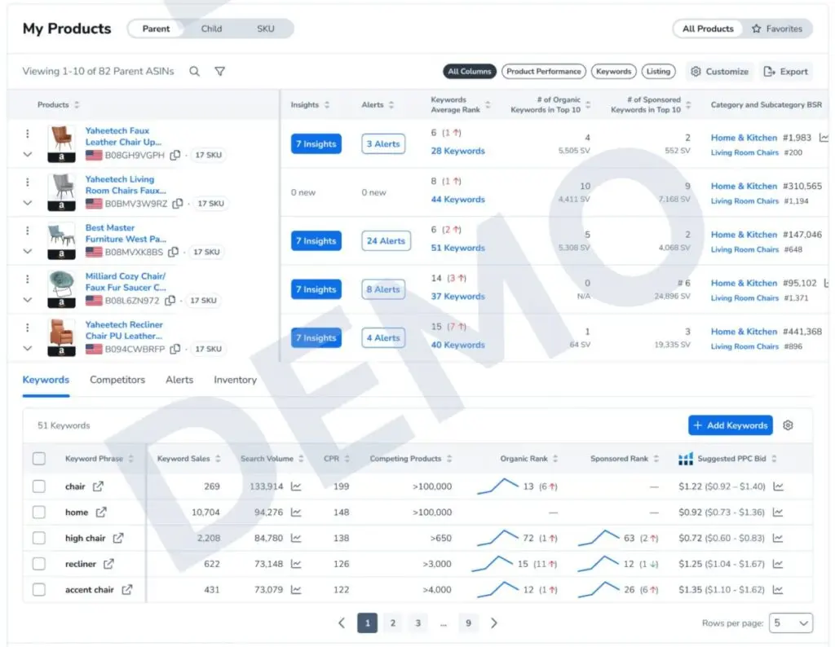Expand the Yaheetech Recliner row chevron
The width and height of the screenshot is (835, 647).
(x=27, y=349)
